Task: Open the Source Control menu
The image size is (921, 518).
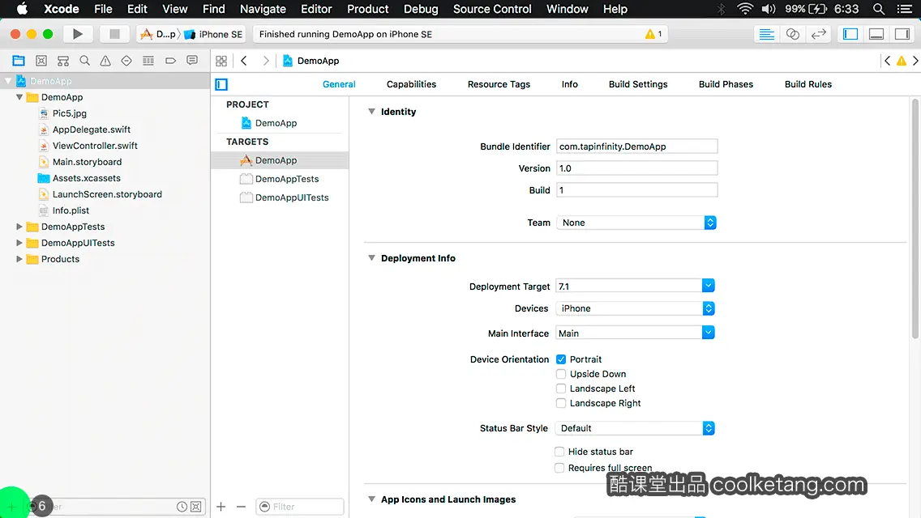Action: [491, 9]
